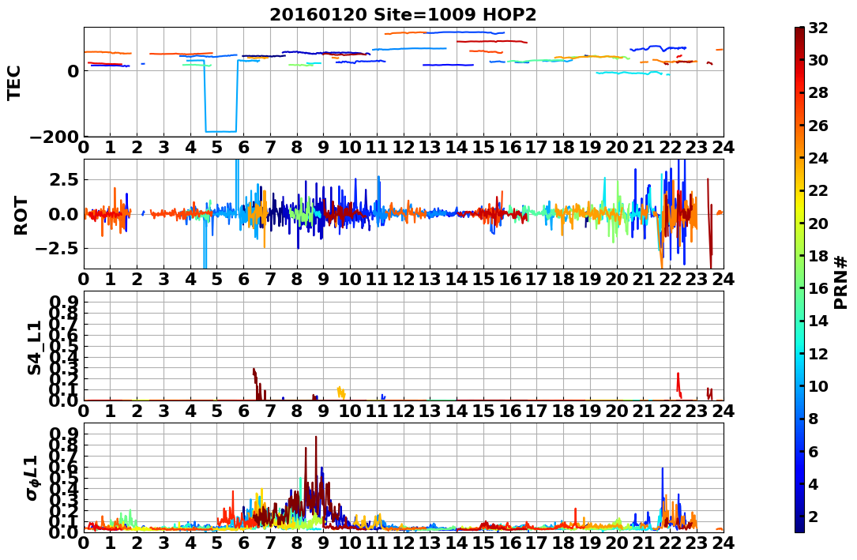
Task: Click the PRN# colorbar label
Action: click(840, 282)
